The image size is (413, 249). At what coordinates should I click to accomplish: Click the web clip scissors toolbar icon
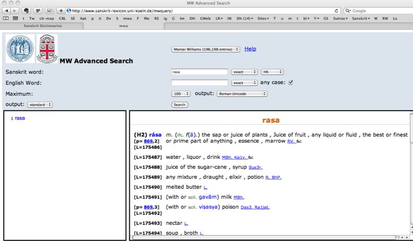tap(50, 11)
